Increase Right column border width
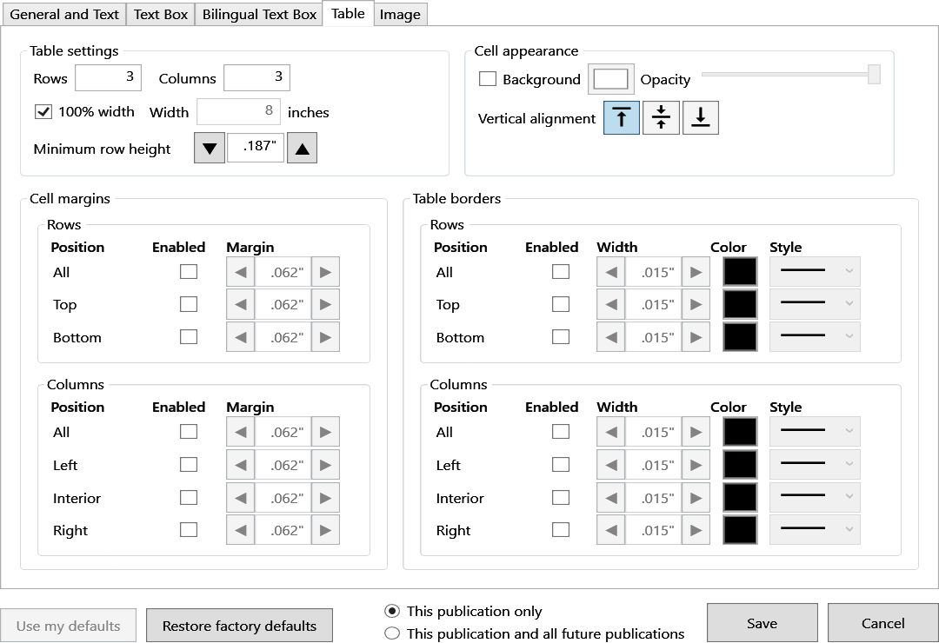The width and height of the screenshot is (939, 643). click(696, 530)
